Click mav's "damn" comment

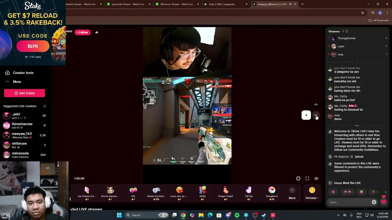(x=338, y=119)
